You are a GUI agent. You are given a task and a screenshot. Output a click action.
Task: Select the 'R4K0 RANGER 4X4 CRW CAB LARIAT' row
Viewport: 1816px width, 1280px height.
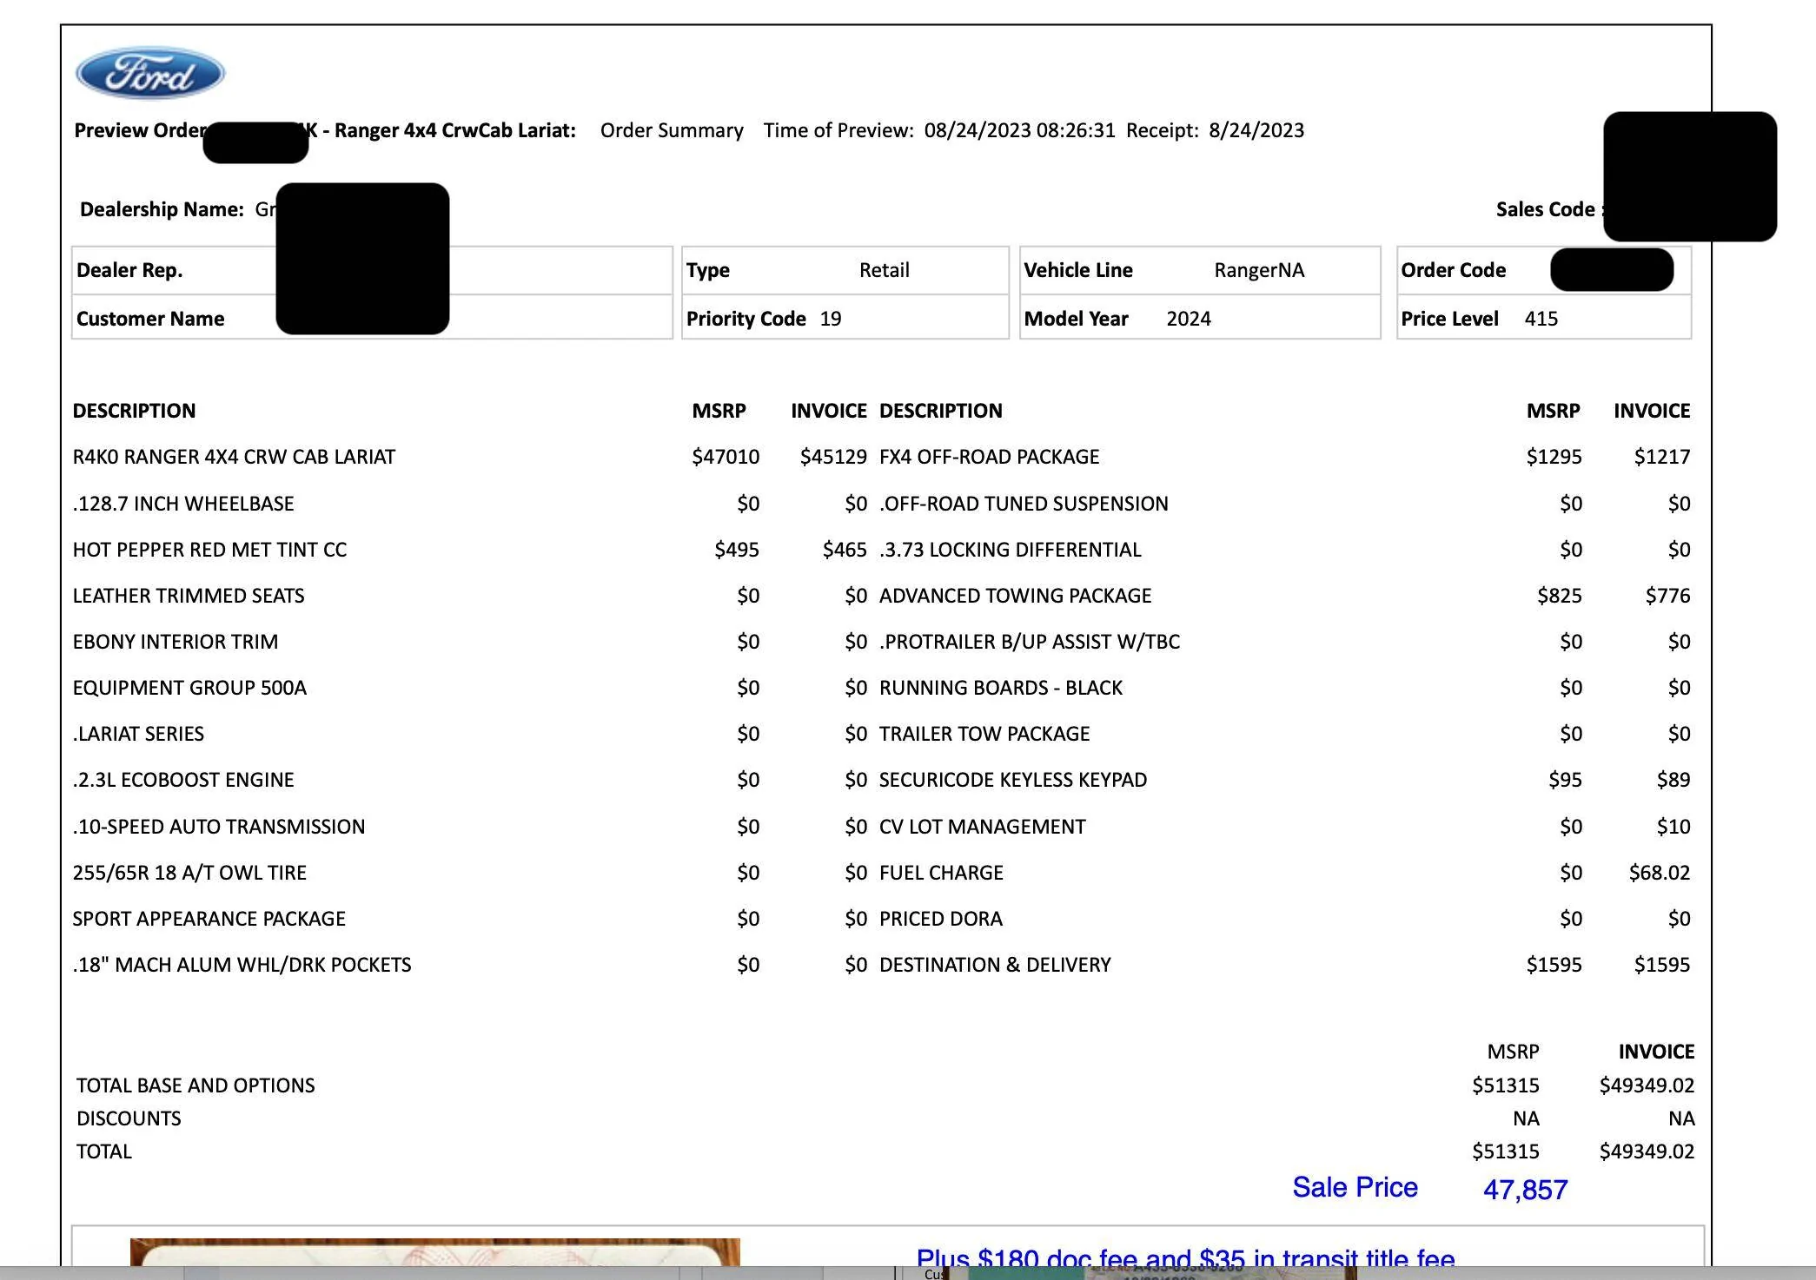pos(234,457)
